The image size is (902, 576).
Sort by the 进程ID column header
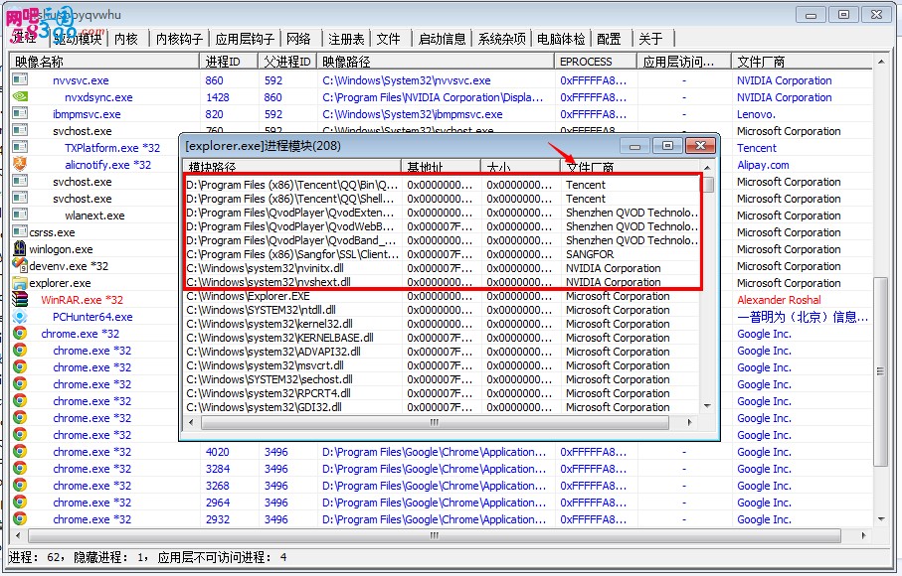(x=229, y=62)
